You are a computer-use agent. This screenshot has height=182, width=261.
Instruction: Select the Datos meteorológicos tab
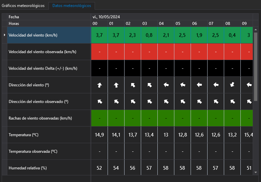point(72,6)
